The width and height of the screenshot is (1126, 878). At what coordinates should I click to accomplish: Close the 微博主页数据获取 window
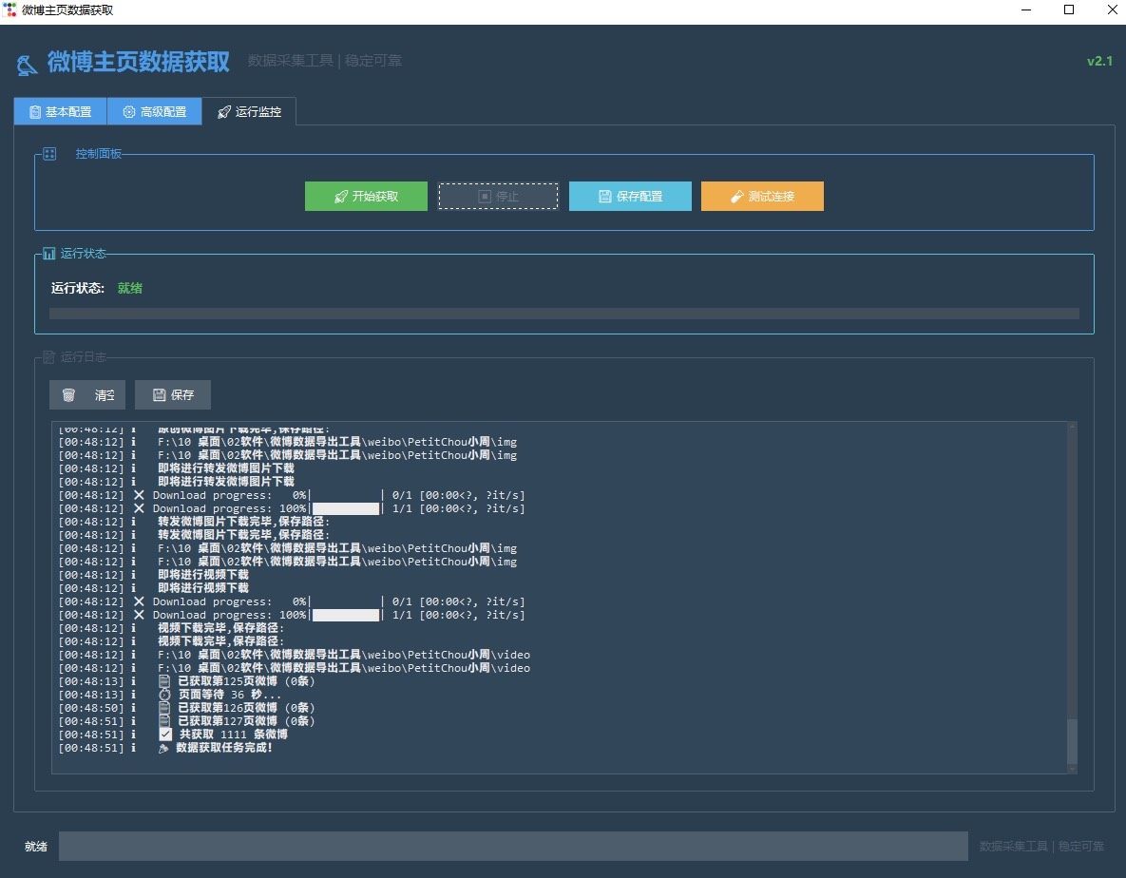1112,10
